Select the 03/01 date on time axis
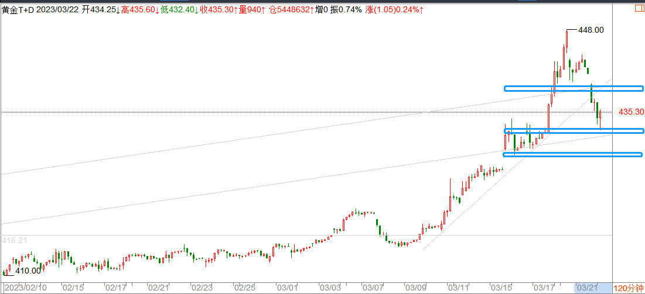Screen dimensions: 645x294 tap(287, 286)
